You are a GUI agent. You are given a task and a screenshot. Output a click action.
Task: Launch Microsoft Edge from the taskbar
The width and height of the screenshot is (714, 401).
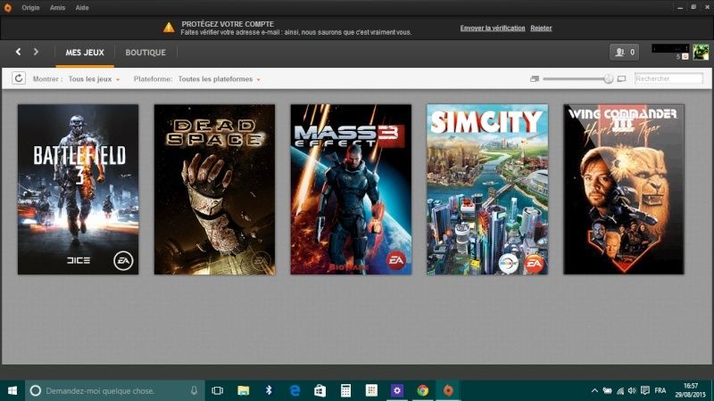295,390
